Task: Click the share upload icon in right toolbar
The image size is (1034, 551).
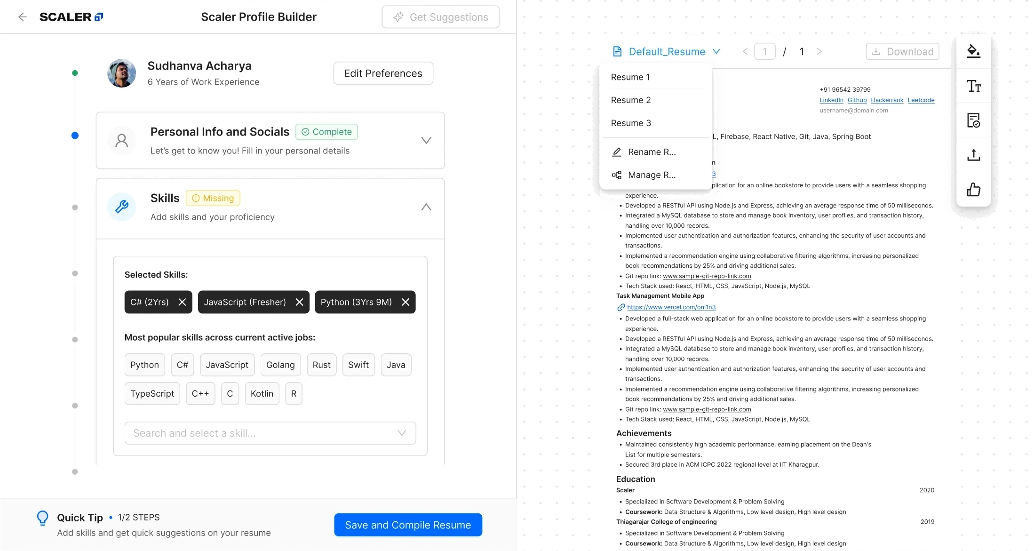Action: [973, 155]
